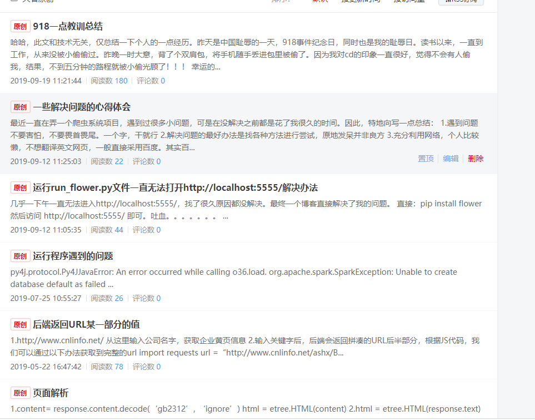Click the summary starting '最近一直在弄一个爬虫系统项目'
The height and width of the screenshot is (420, 535).
(x=244, y=135)
